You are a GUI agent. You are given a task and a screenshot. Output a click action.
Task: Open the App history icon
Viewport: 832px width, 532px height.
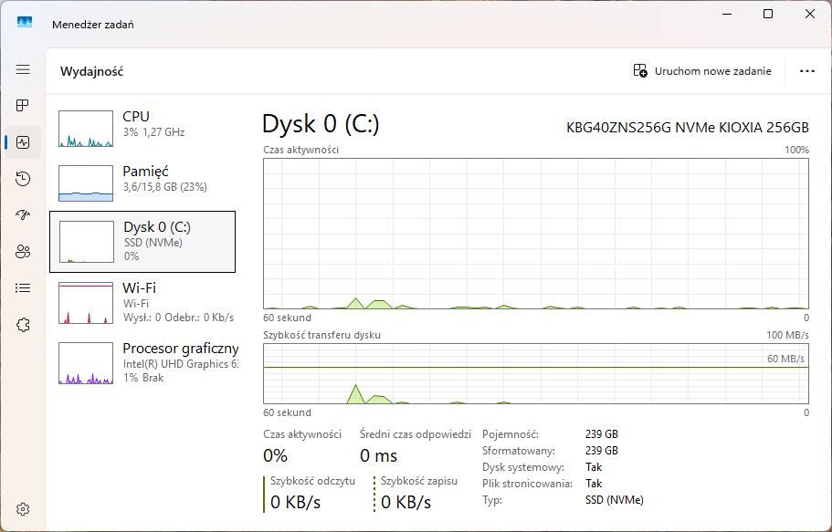[23, 179]
